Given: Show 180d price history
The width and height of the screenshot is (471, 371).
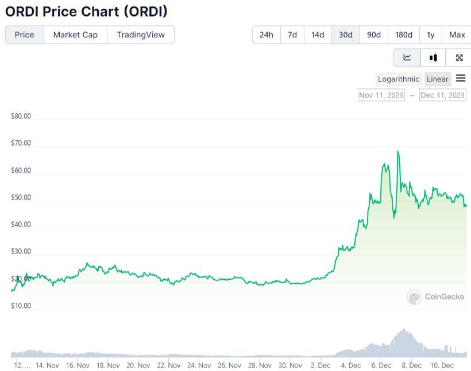Looking at the screenshot, I should [404, 35].
